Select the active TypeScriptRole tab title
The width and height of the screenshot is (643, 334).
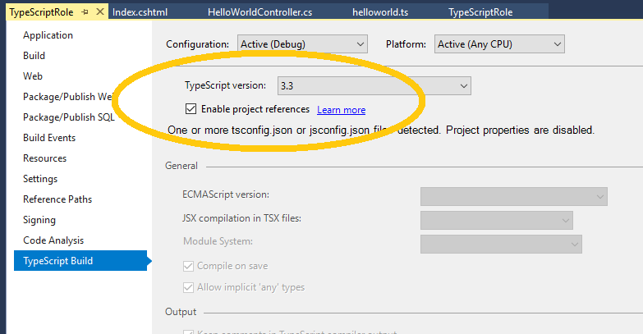coord(41,12)
